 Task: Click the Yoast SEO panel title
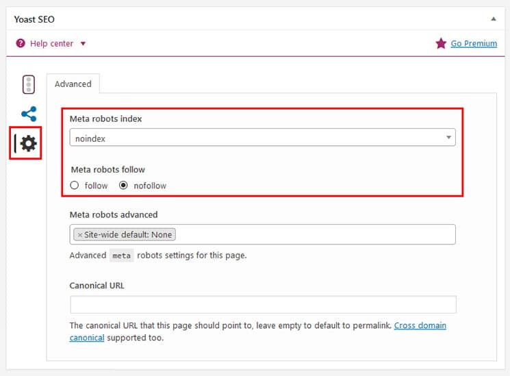point(34,19)
